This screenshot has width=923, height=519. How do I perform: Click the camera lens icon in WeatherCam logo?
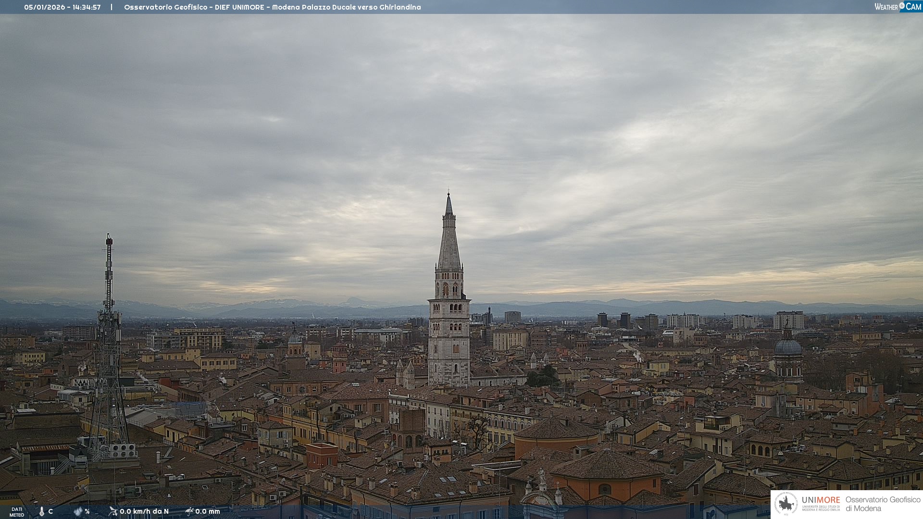902,6
